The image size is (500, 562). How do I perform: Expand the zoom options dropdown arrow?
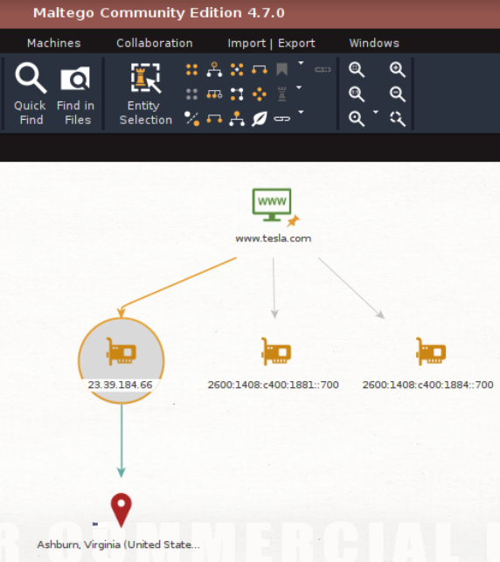(x=375, y=112)
